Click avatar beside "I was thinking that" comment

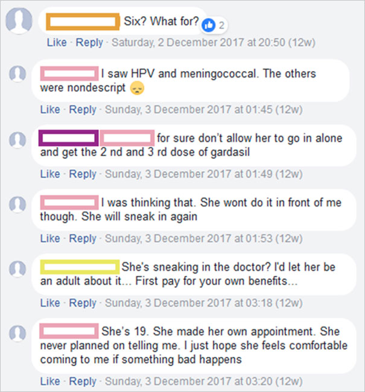19,204
